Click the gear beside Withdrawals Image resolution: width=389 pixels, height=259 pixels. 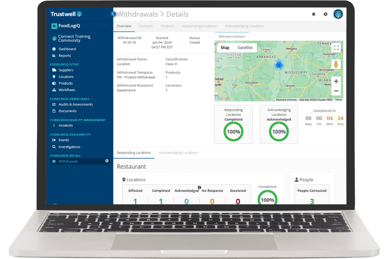tap(107, 161)
